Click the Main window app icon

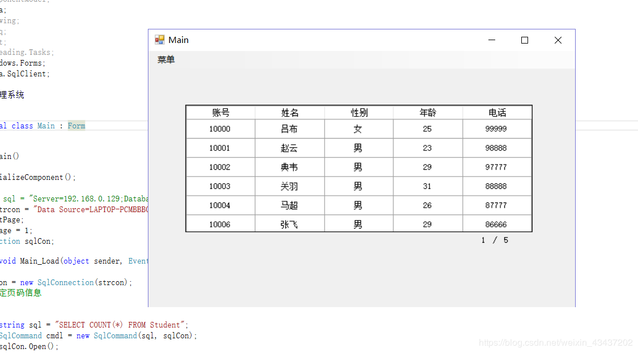(x=160, y=40)
